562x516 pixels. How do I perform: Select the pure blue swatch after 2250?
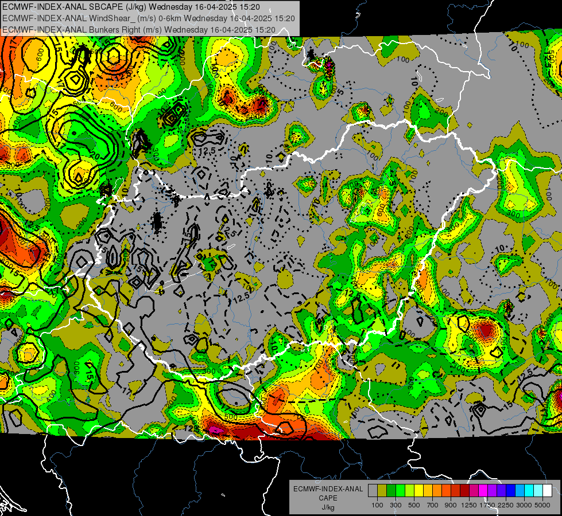(x=511, y=491)
